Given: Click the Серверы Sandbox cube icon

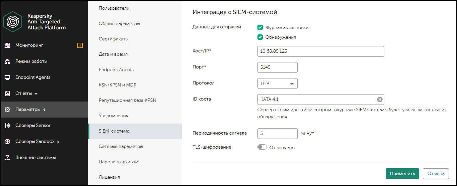Looking at the screenshot, I should (7, 142).
